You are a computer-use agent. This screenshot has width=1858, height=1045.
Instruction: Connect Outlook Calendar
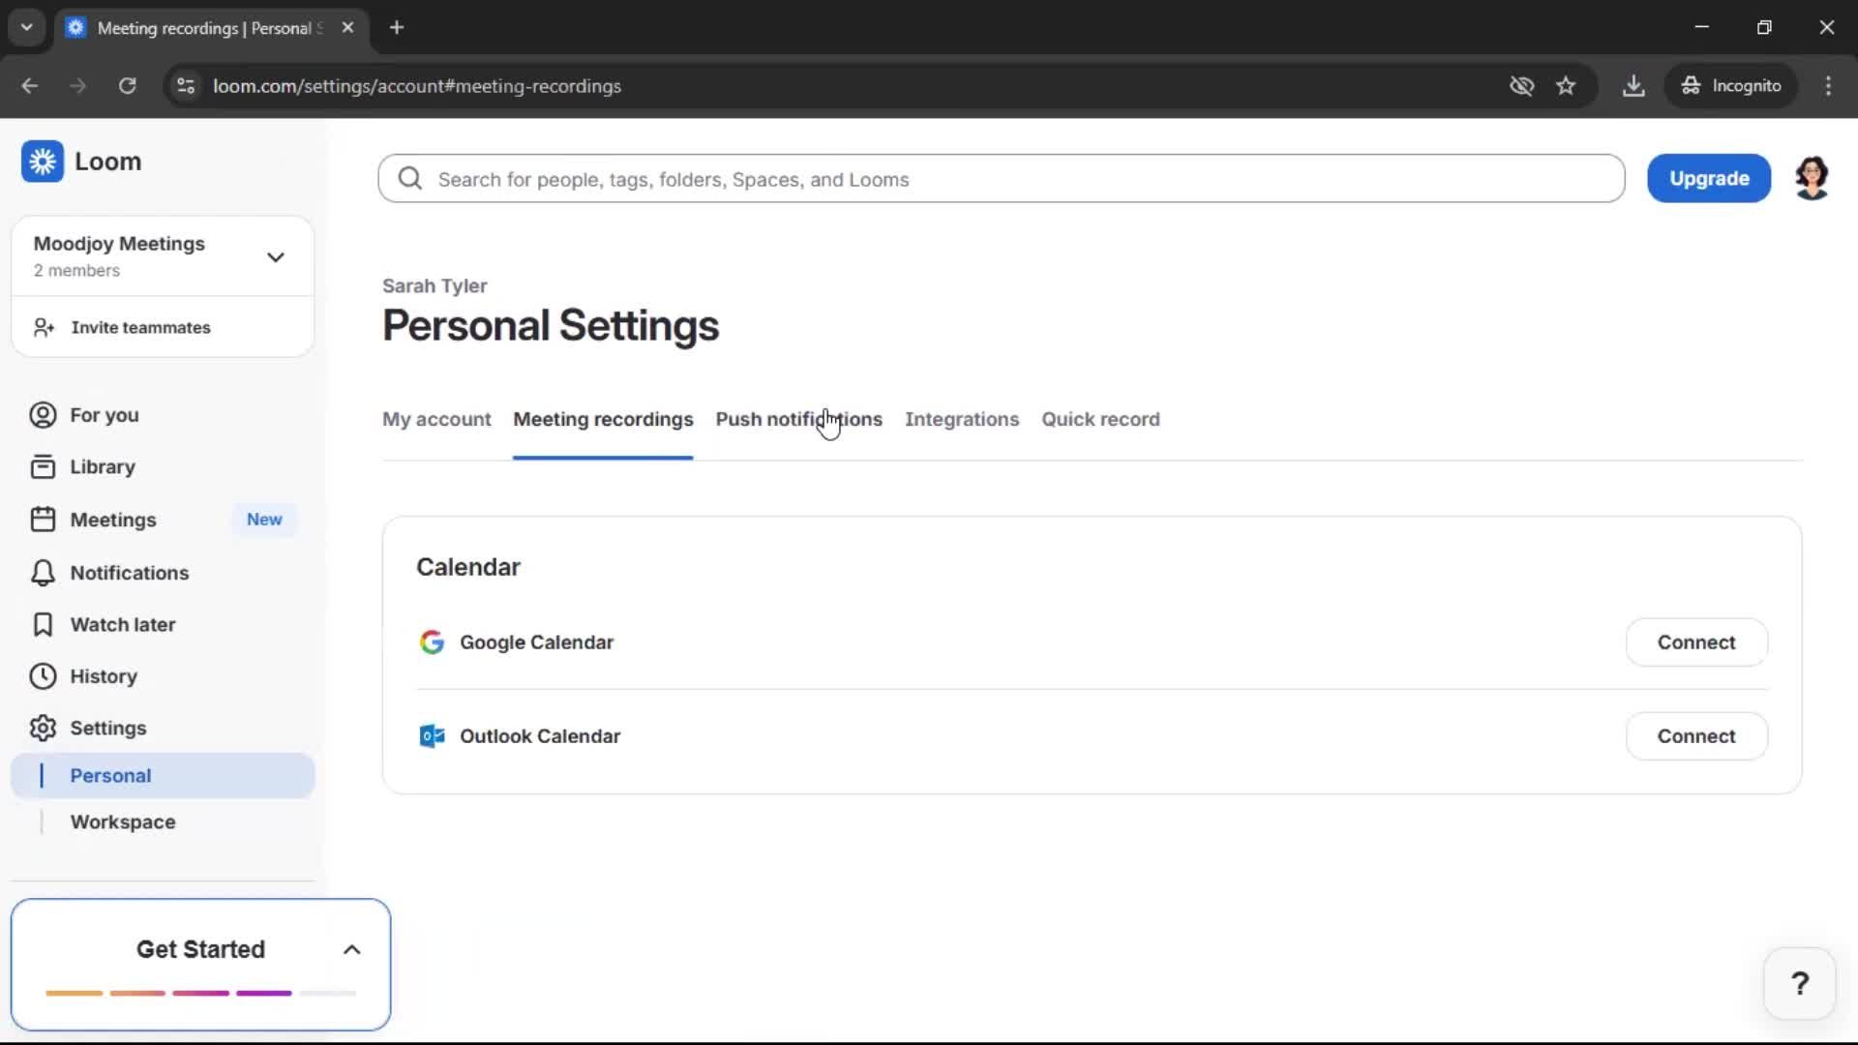tap(1695, 735)
